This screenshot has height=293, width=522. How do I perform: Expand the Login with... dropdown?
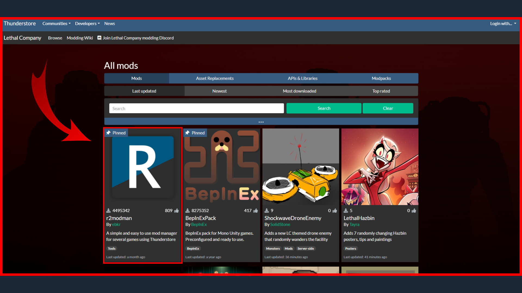point(503,24)
